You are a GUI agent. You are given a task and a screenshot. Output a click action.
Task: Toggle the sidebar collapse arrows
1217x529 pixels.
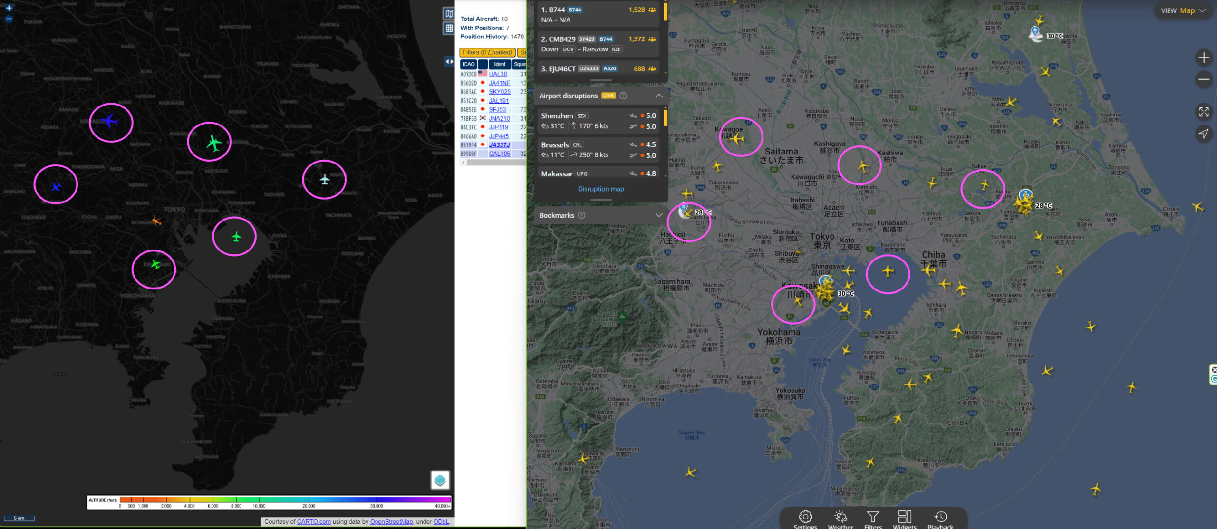click(449, 61)
